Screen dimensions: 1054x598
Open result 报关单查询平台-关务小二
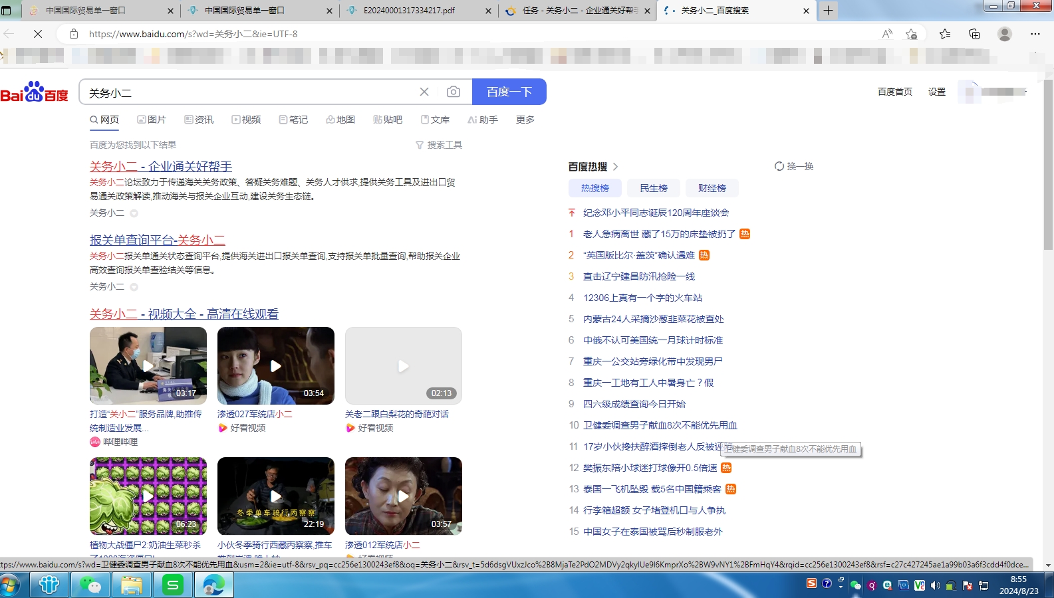158,240
